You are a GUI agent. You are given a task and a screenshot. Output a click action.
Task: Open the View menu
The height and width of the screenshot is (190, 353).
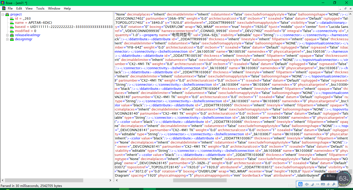pyautogui.click(x=29, y=8)
